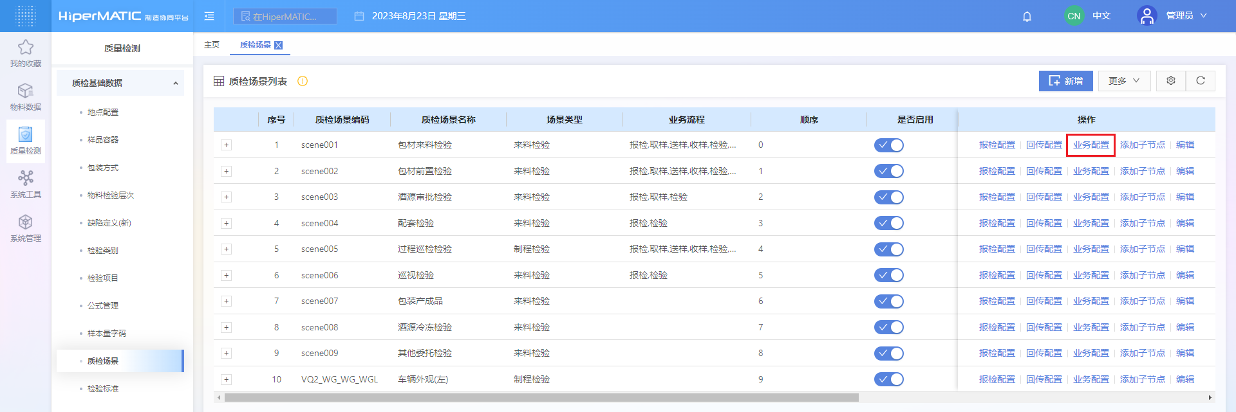The image size is (1236, 412).
Task: Click 添加子节点 for scene004
Action: (1142, 223)
